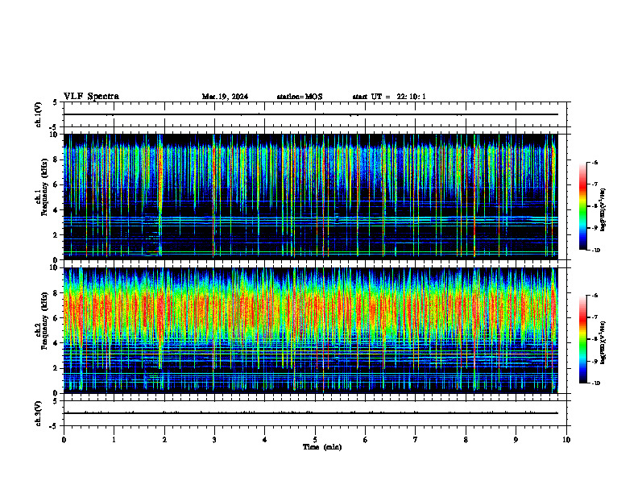Click the time axis tick label "0"

[64, 440]
